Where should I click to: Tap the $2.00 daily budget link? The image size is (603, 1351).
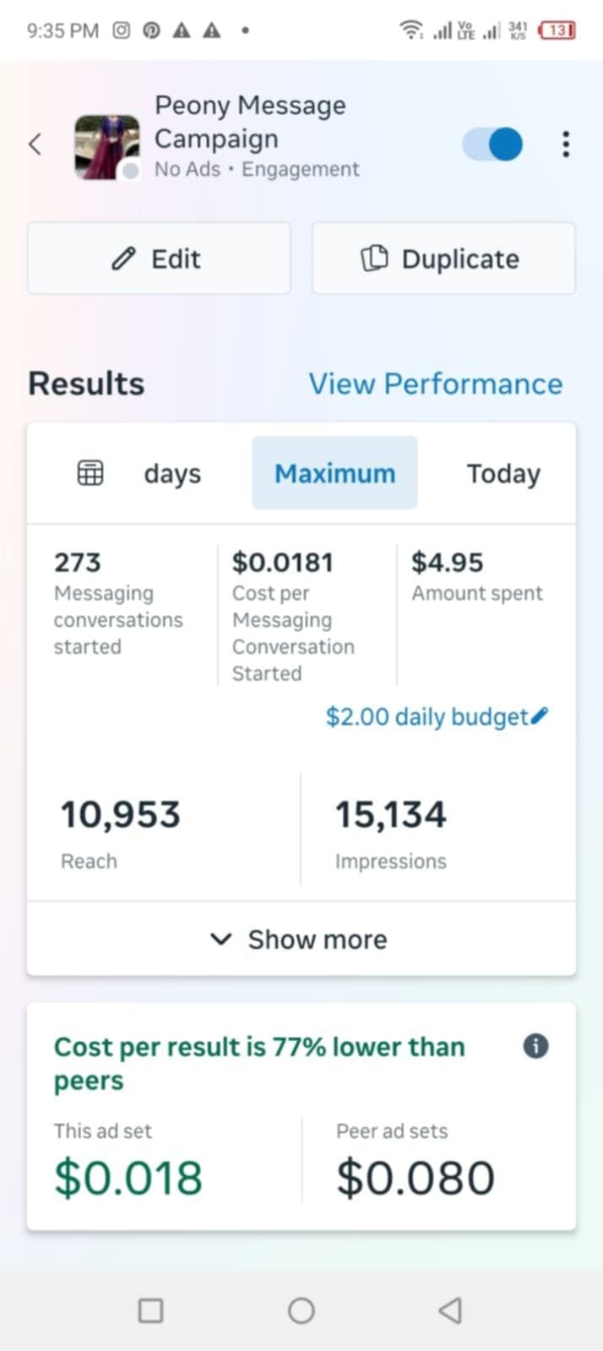[426, 716]
